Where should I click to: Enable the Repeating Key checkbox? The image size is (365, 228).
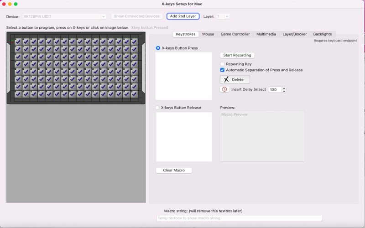click(222, 64)
